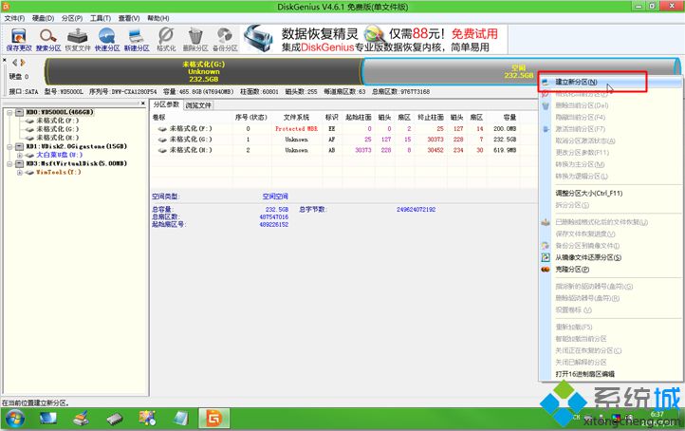
Task: Click the 未格式化(G:) Unknown 232.5GB disk bar
Action: (203, 71)
